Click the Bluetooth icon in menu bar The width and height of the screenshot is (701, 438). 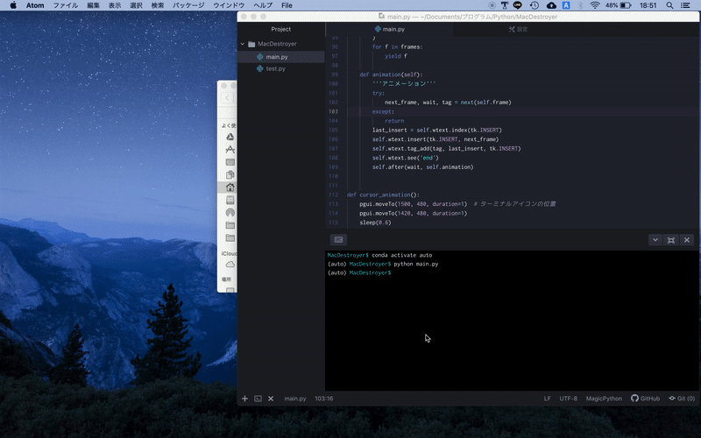tap(581, 5)
